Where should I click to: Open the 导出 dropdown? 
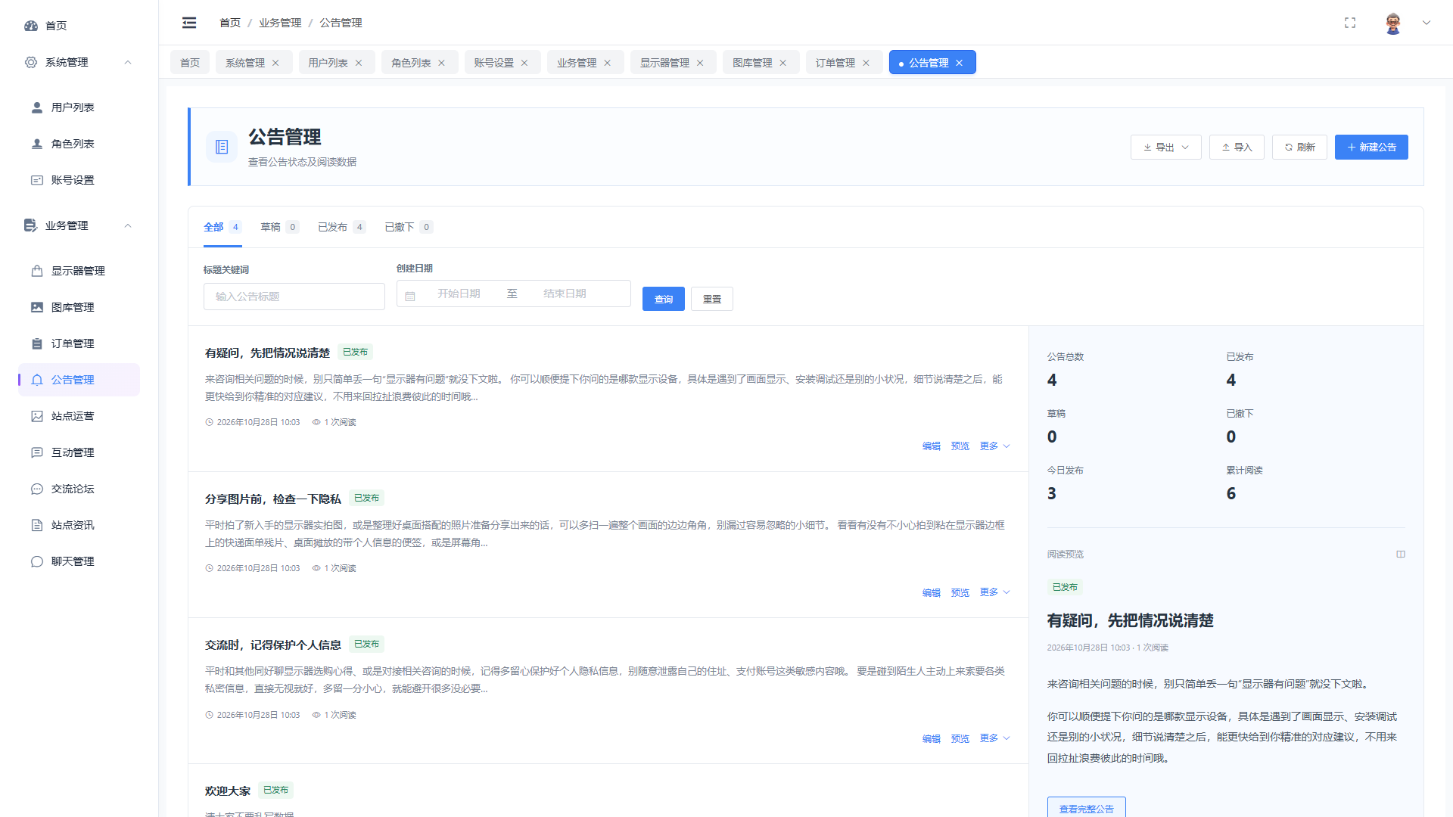tap(1166, 148)
